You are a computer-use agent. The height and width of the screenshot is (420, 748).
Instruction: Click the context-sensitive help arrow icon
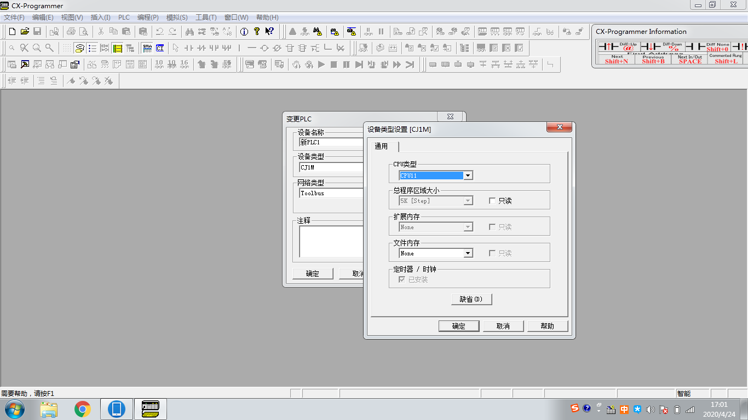[x=268, y=31]
